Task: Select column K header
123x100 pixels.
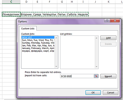Action: coord(108,2)
